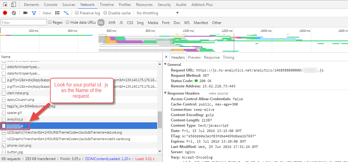The width and height of the screenshot is (348, 162).
Task: Stop recording network log red button
Action: pos(5,13)
